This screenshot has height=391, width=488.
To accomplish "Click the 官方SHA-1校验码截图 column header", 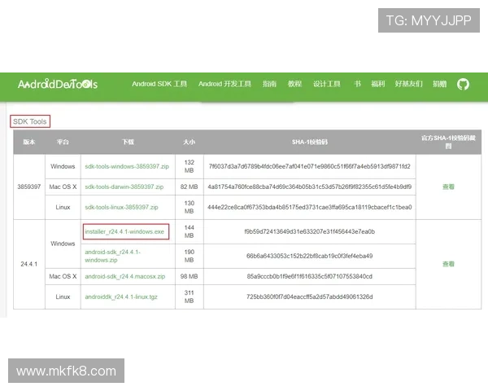I will click(x=448, y=142).
